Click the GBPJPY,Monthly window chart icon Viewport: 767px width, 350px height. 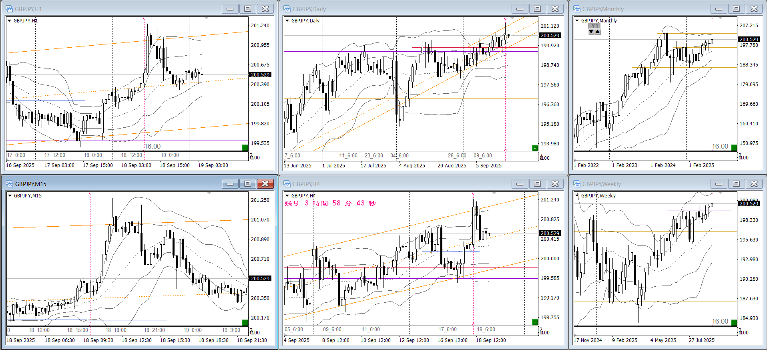point(577,9)
